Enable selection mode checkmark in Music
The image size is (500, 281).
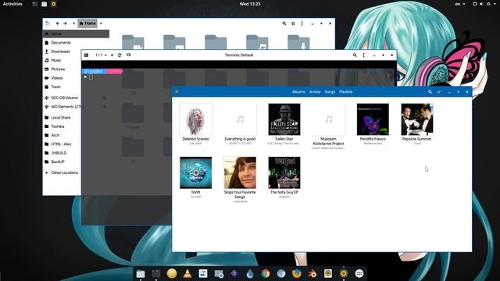[x=439, y=92]
